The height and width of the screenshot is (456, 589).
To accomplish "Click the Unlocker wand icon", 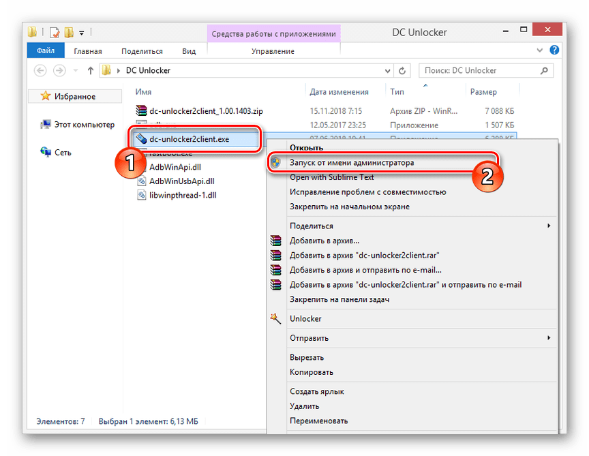I will click(x=275, y=318).
